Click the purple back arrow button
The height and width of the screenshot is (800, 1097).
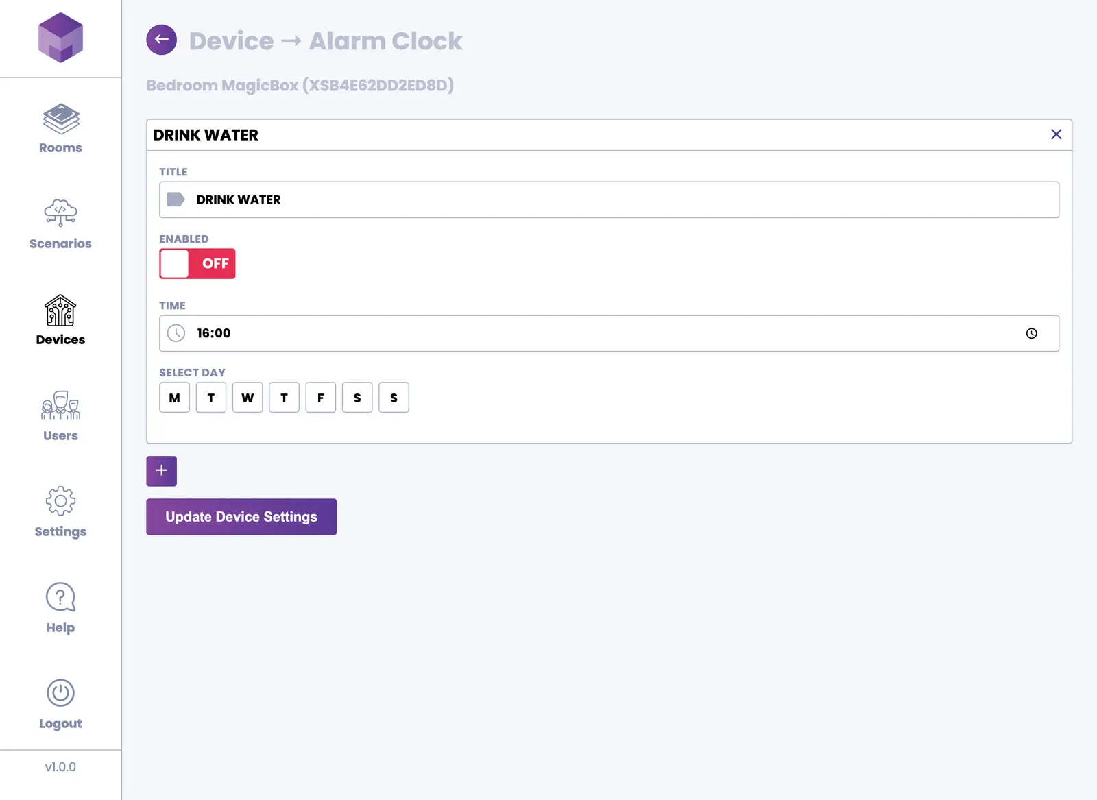click(x=161, y=40)
